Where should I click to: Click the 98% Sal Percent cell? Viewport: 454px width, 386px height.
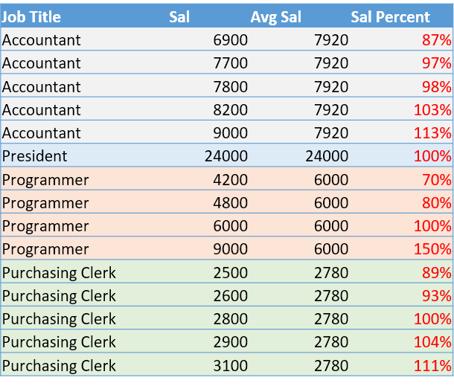pos(435,86)
